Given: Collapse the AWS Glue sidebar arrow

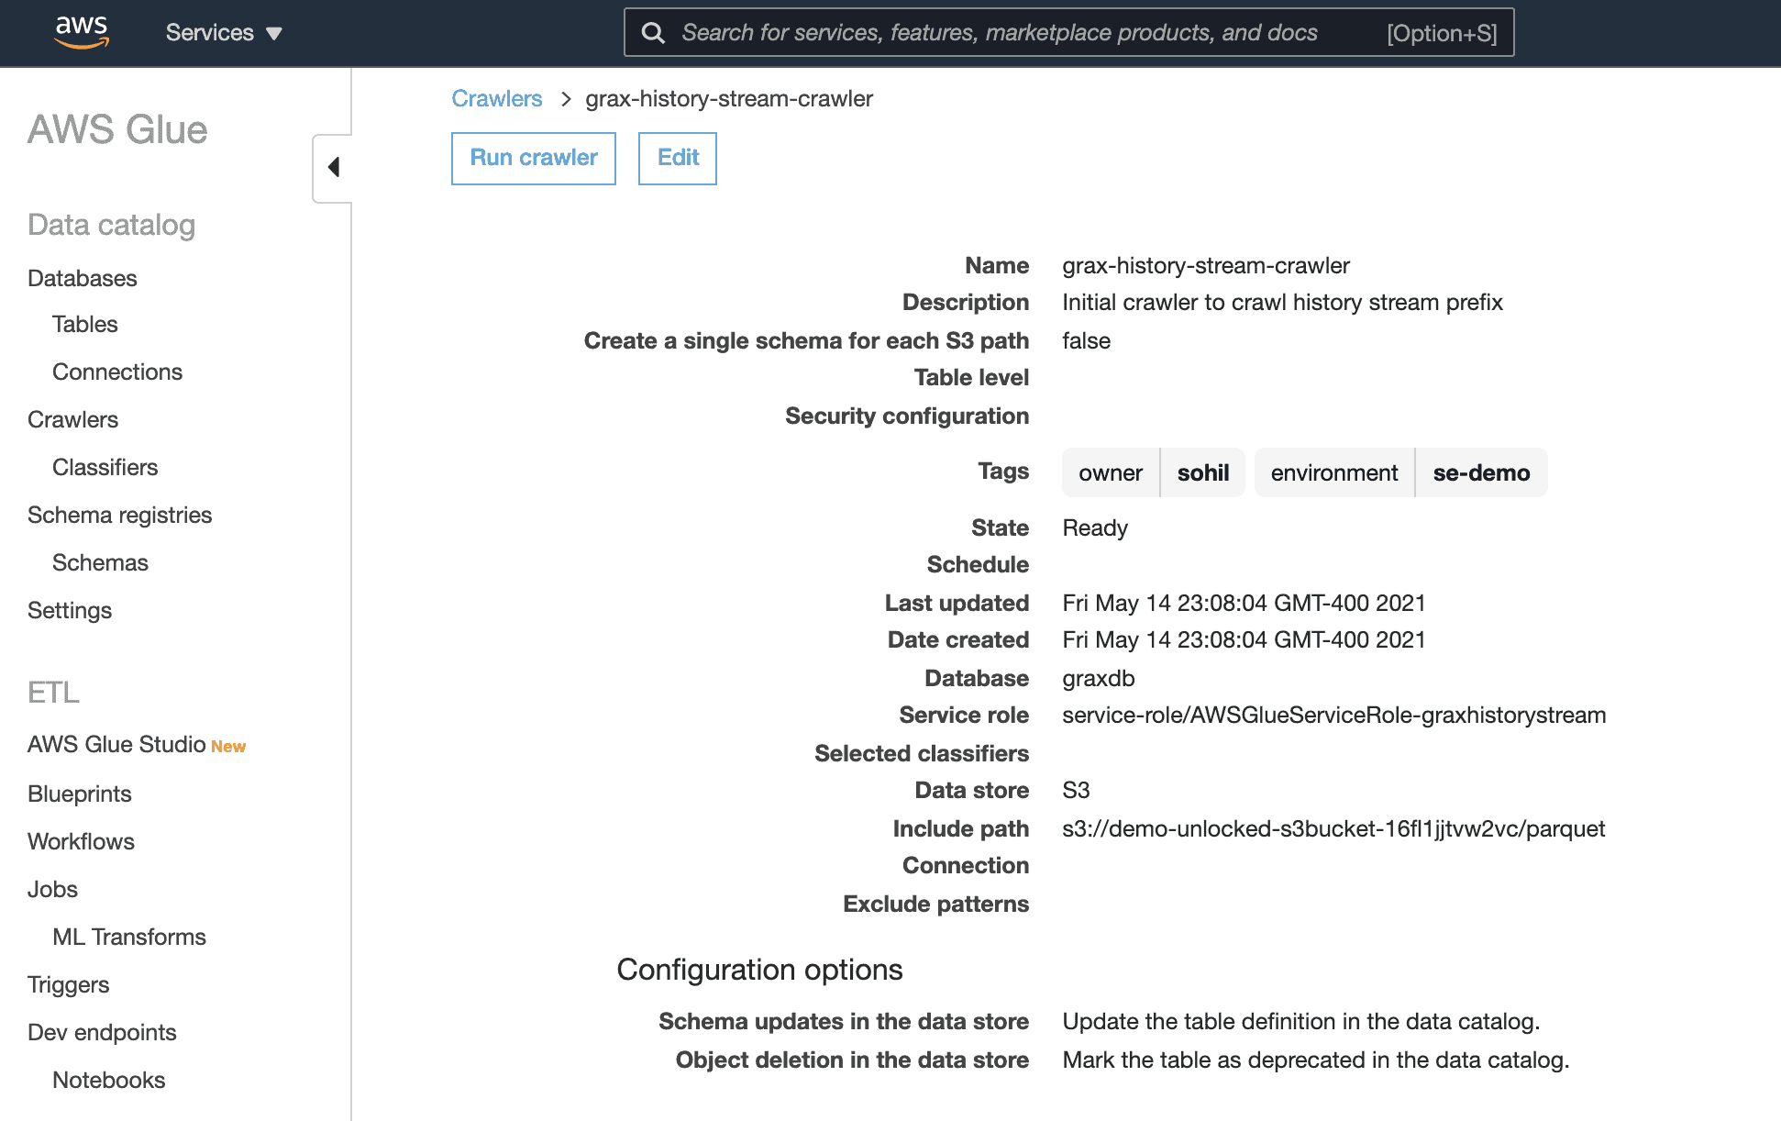Looking at the screenshot, I should [x=333, y=167].
